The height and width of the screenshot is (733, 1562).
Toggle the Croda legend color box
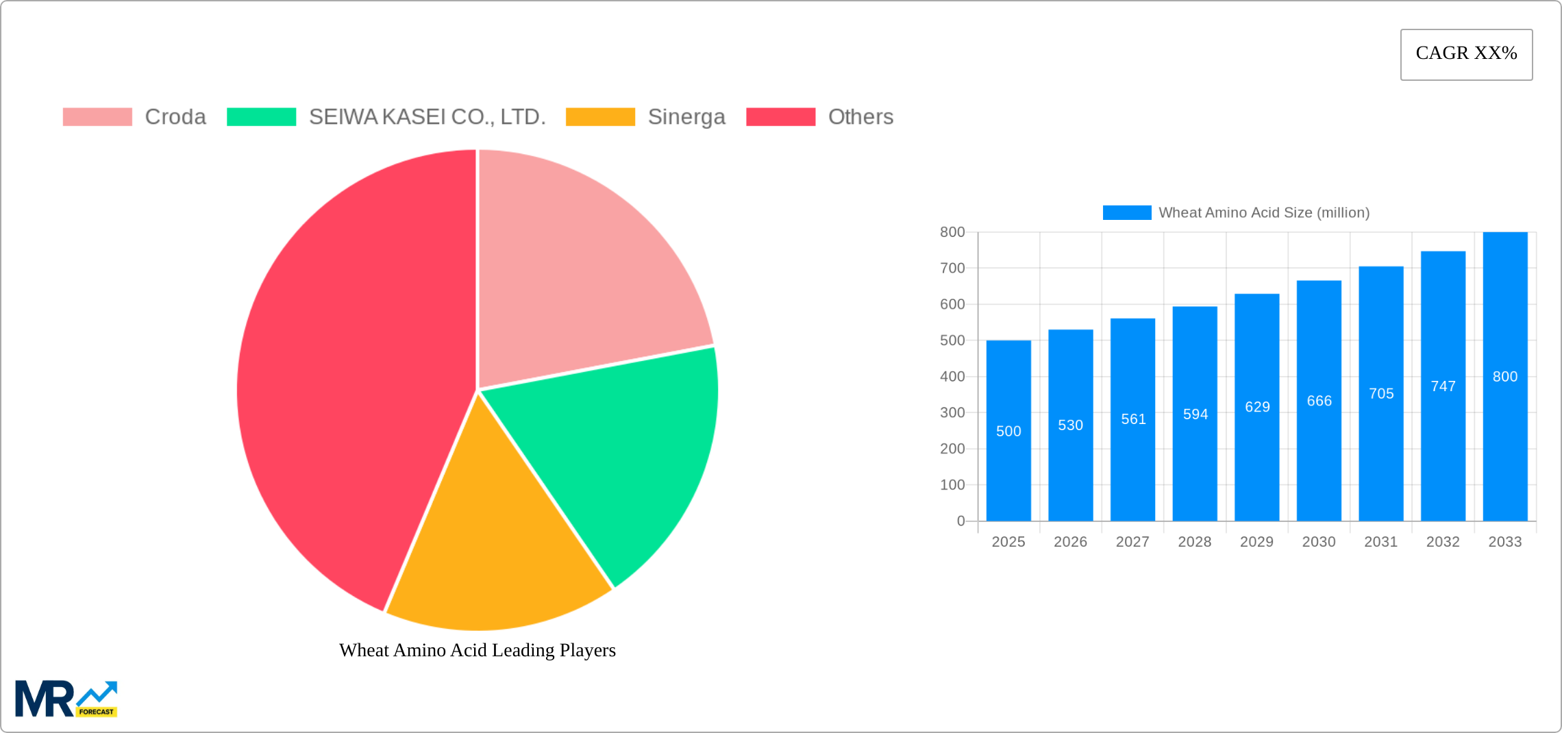tap(97, 117)
